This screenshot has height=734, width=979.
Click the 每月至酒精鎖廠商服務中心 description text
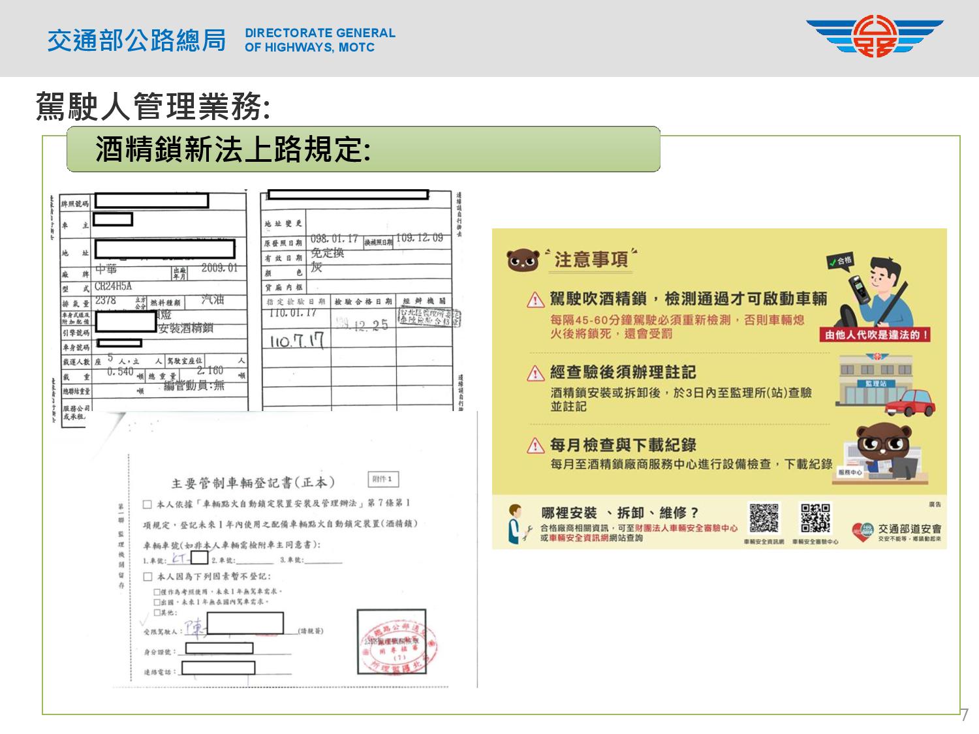(691, 465)
